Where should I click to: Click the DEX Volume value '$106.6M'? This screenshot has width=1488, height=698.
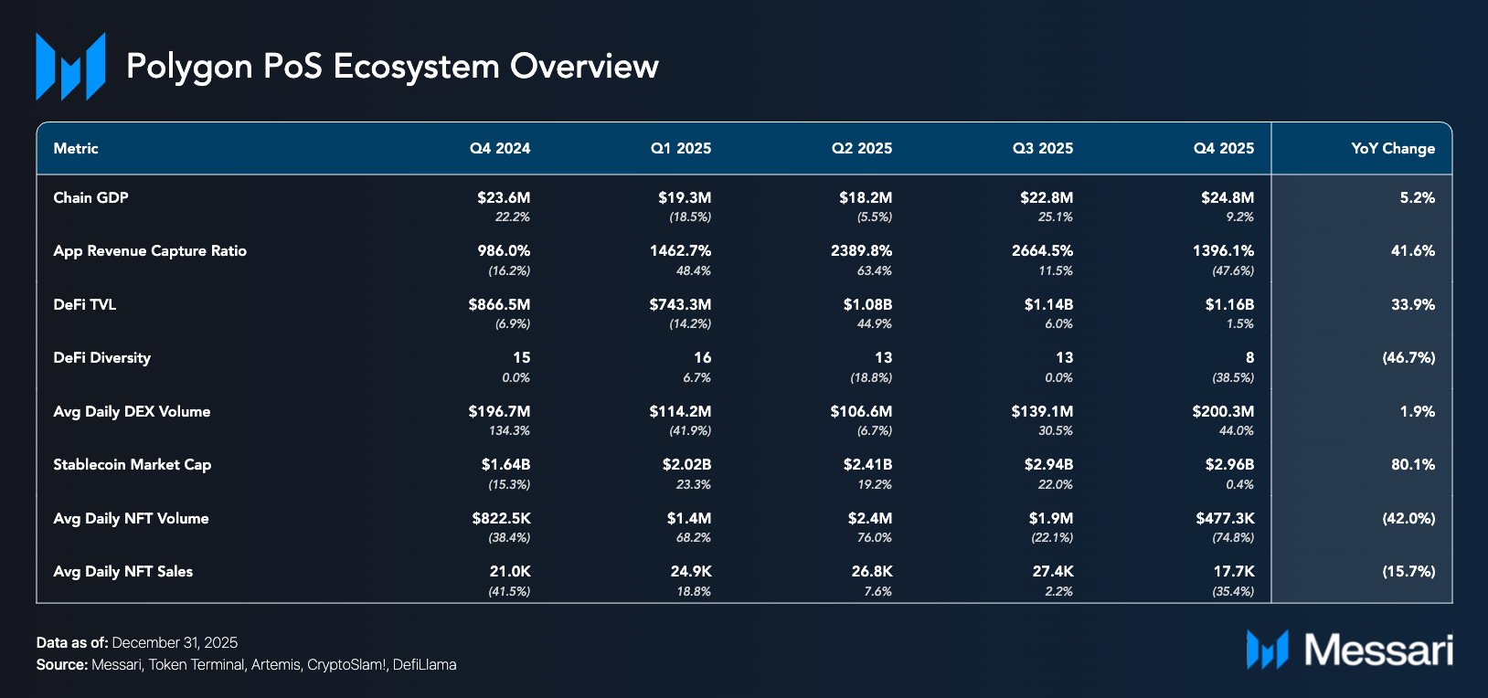point(861,411)
